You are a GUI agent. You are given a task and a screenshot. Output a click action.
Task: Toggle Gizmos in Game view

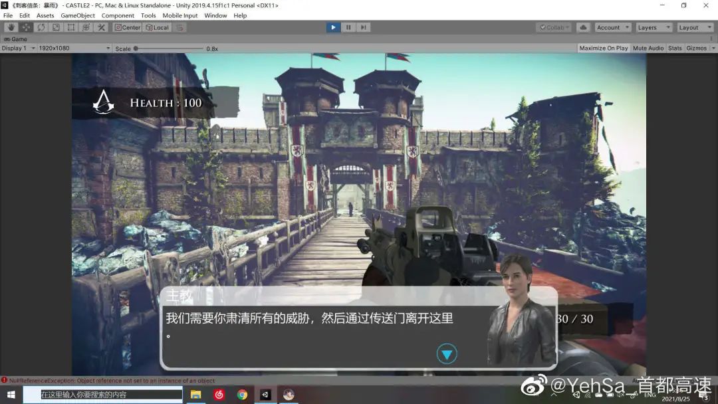(697, 48)
